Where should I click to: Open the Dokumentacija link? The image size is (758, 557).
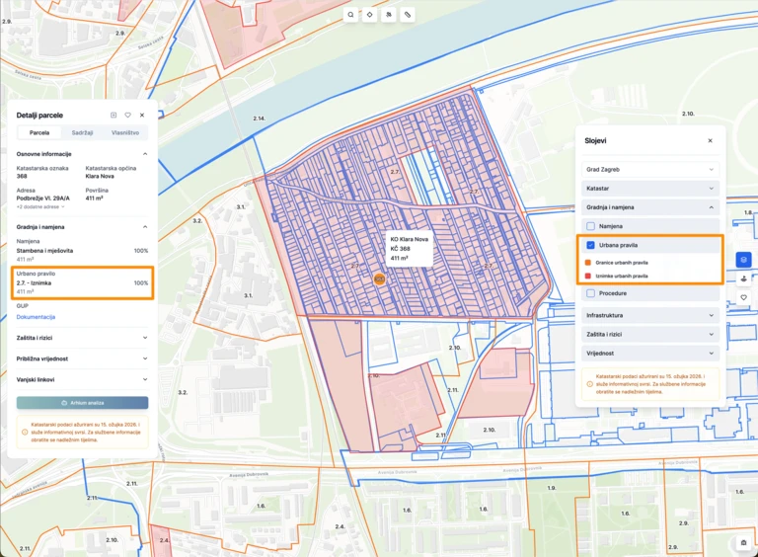click(x=36, y=317)
